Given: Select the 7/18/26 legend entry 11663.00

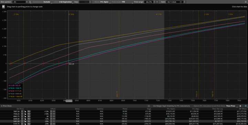Looking at the screenshot, I should 15,96.
